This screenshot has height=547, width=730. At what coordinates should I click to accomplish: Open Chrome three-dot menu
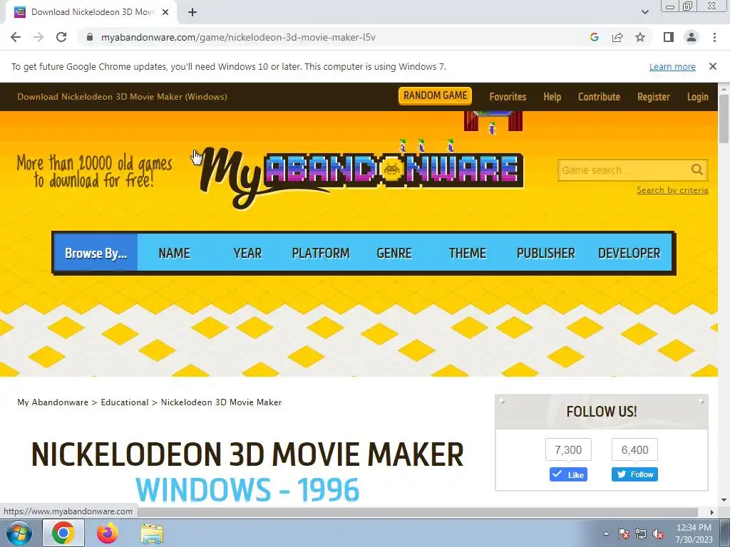point(714,37)
